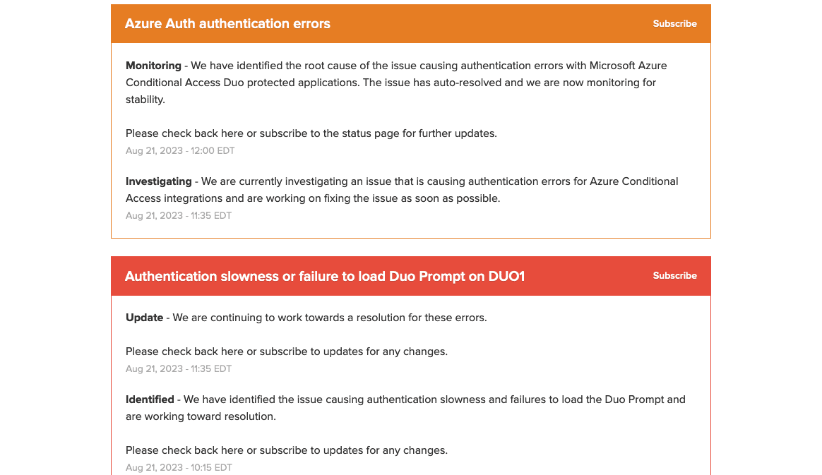Click the Monitoring status label
The image size is (822, 475).
pos(153,66)
